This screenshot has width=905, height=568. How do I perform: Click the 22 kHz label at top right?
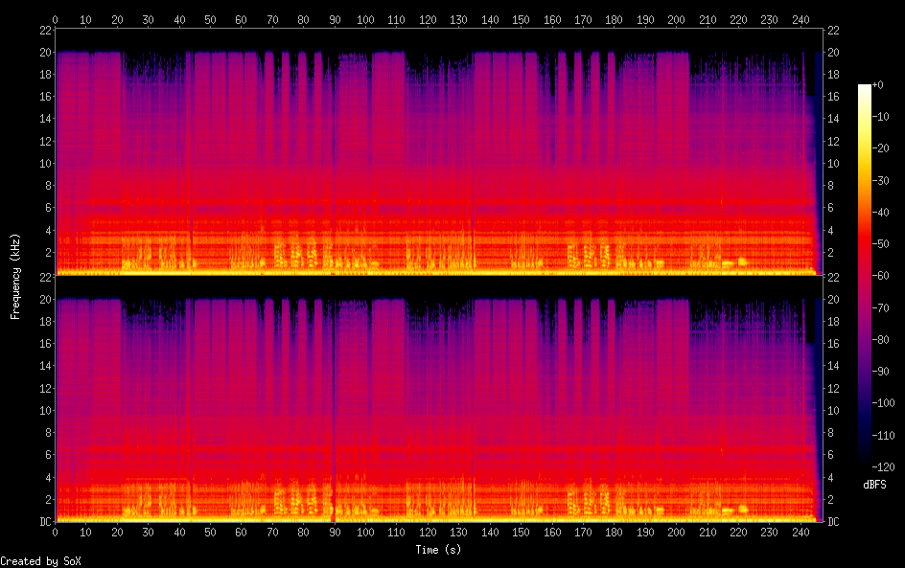point(834,31)
